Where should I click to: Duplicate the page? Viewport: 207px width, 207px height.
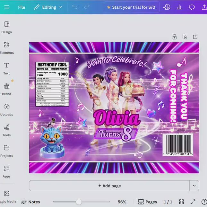click(185, 37)
